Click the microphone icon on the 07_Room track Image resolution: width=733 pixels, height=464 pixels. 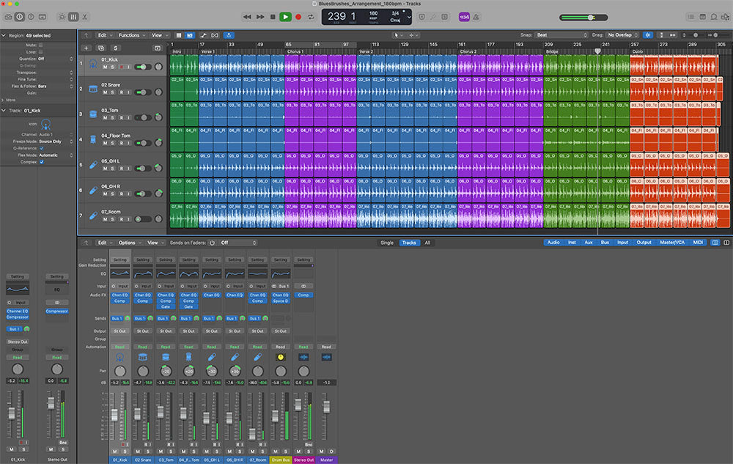point(94,216)
